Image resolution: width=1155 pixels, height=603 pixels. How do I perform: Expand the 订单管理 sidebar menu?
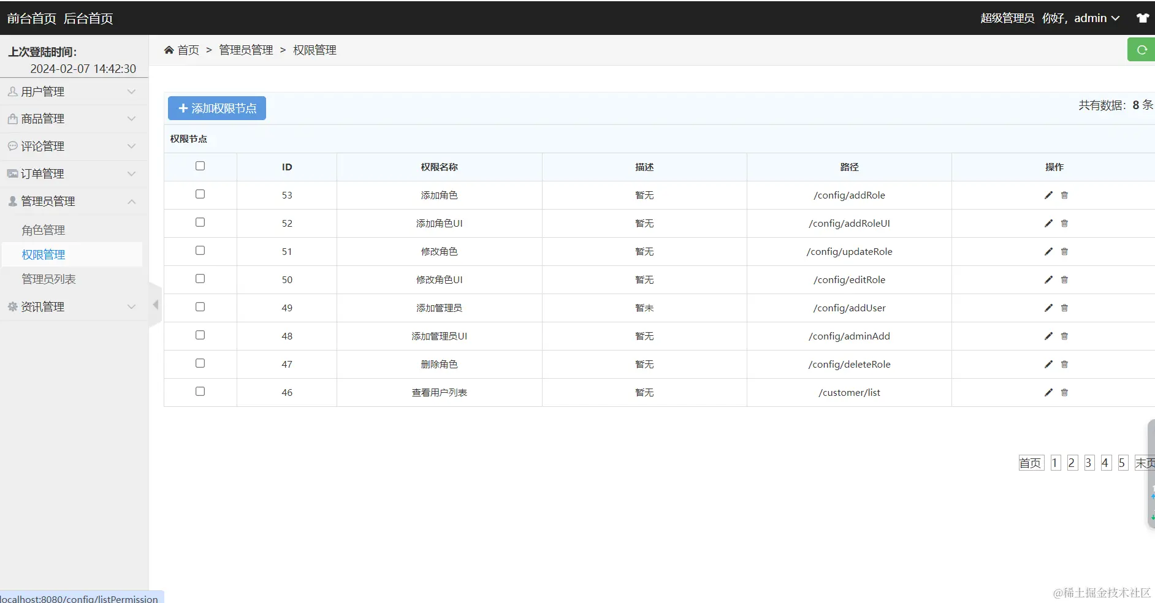(74, 174)
